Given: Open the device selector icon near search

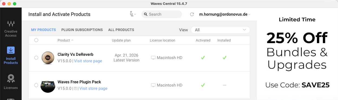Looking at the screenshot, I should coord(133,14).
